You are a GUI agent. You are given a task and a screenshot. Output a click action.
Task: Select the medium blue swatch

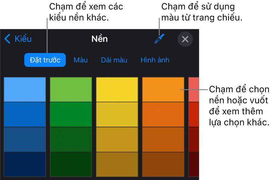tap(25, 114)
